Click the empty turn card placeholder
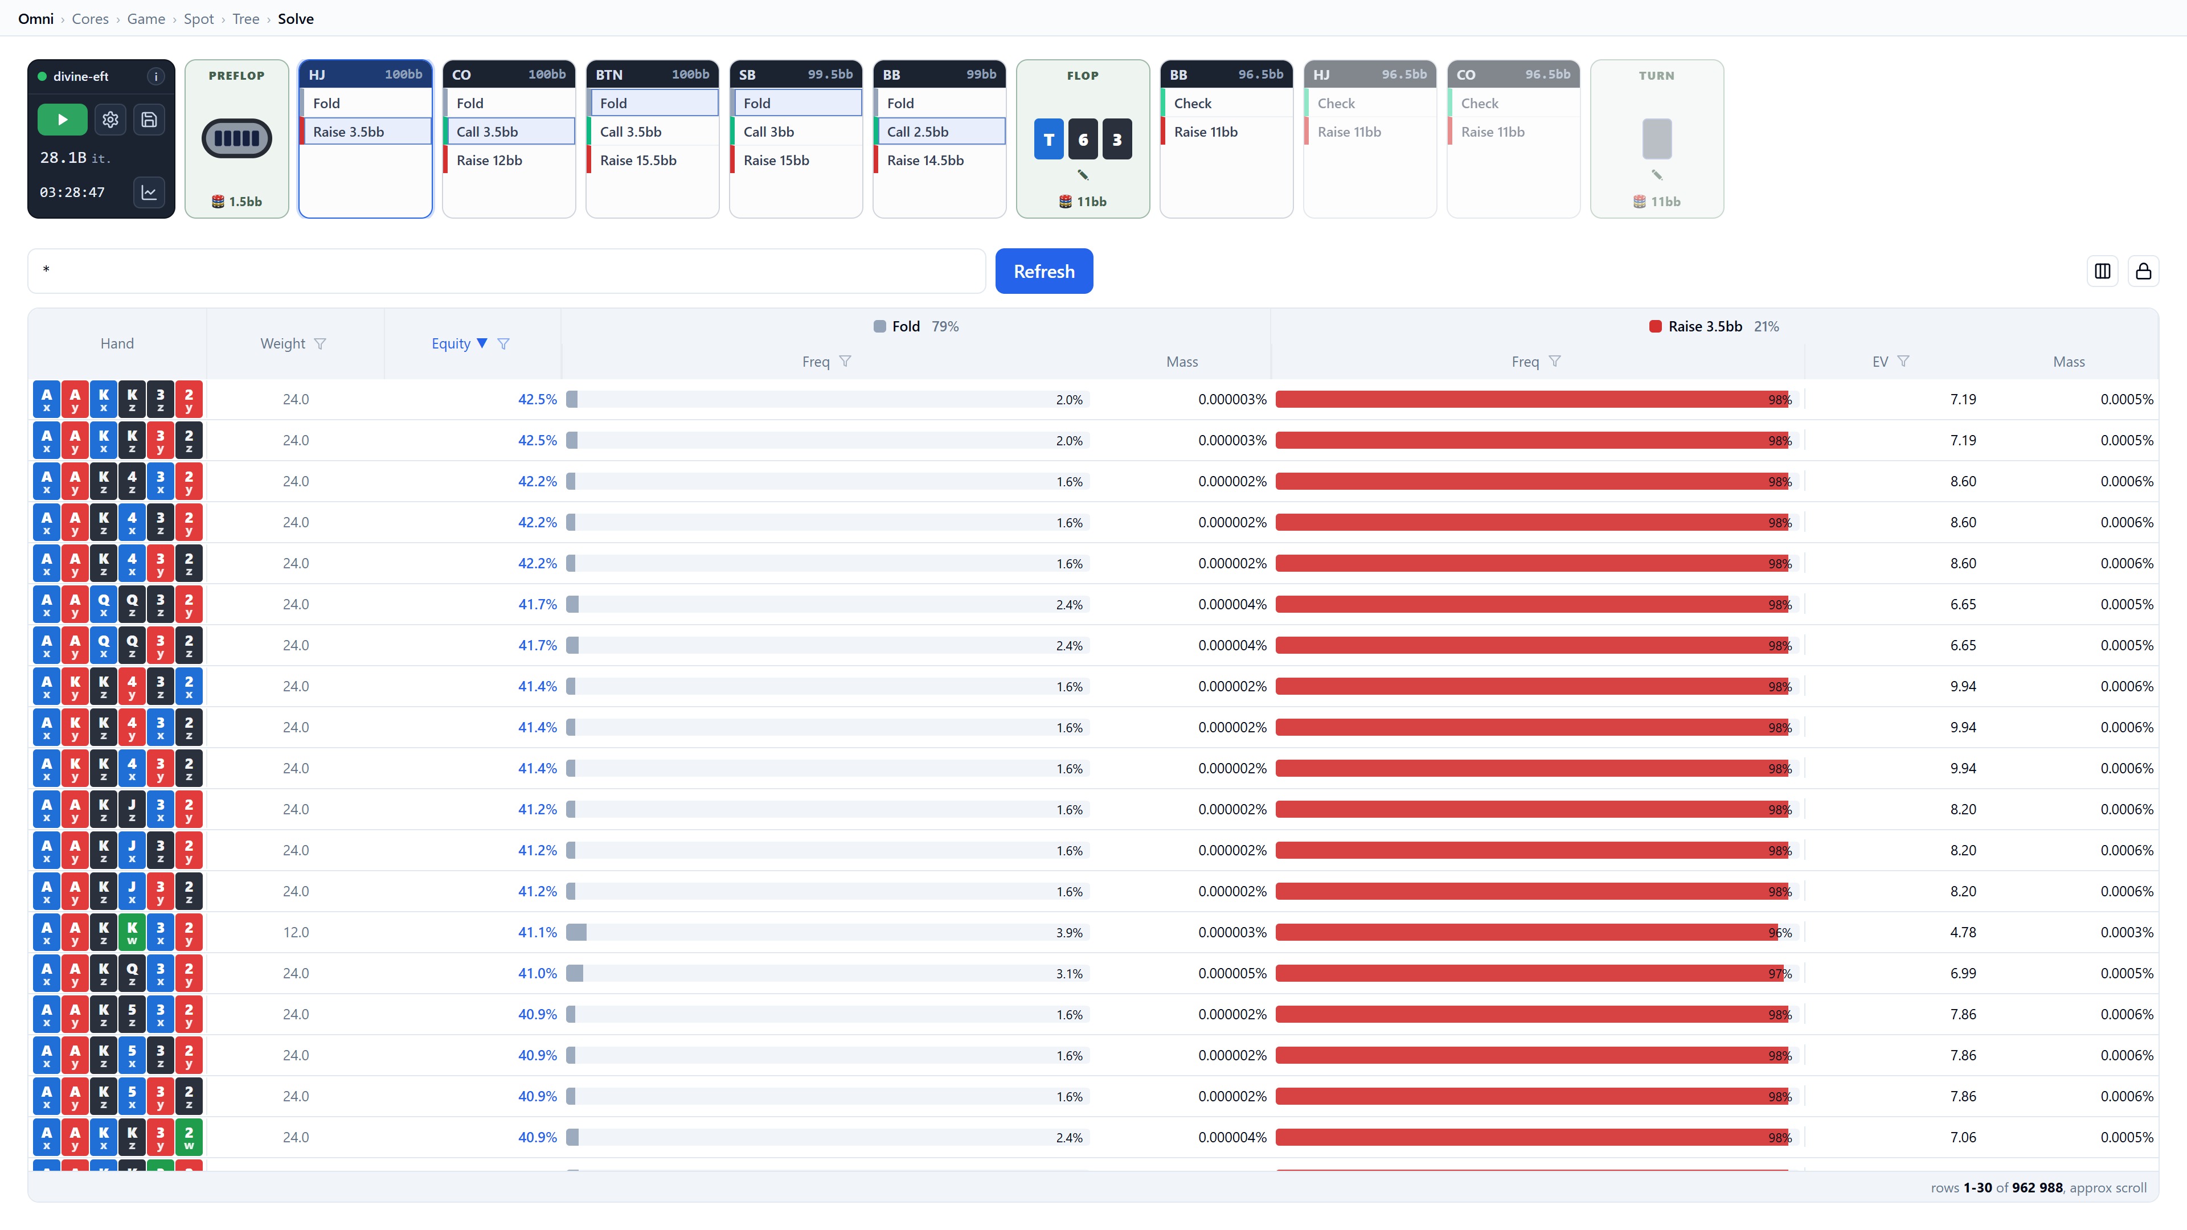 coord(1656,138)
